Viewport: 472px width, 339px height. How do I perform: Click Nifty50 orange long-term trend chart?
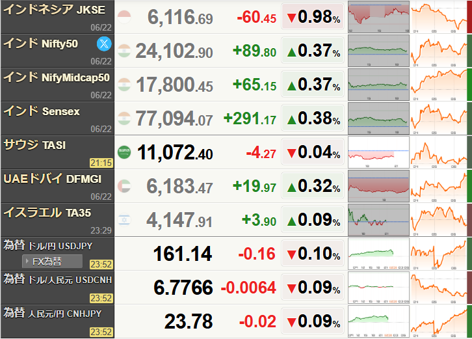(439, 51)
